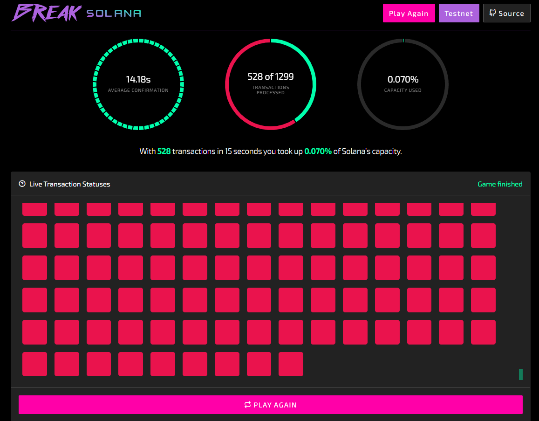The width and height of the screenshot is (539, 421).
Task: Select the Capacity Used gauge
Action: [403, 84]
